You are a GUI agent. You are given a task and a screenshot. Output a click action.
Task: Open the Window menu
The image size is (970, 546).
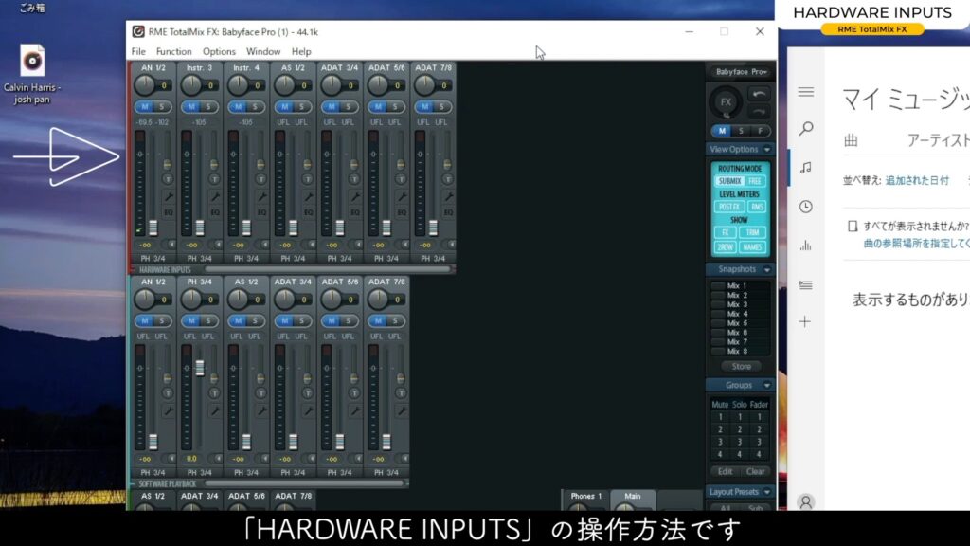click(x=263, y=51)
